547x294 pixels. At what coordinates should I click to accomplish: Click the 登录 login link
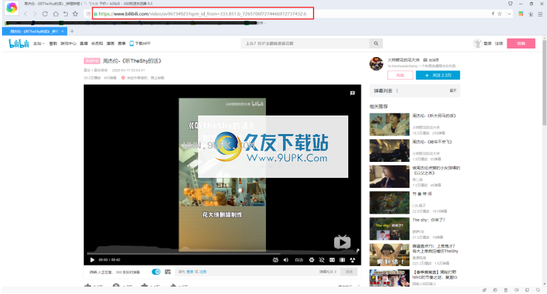click(x=487, y=44)
